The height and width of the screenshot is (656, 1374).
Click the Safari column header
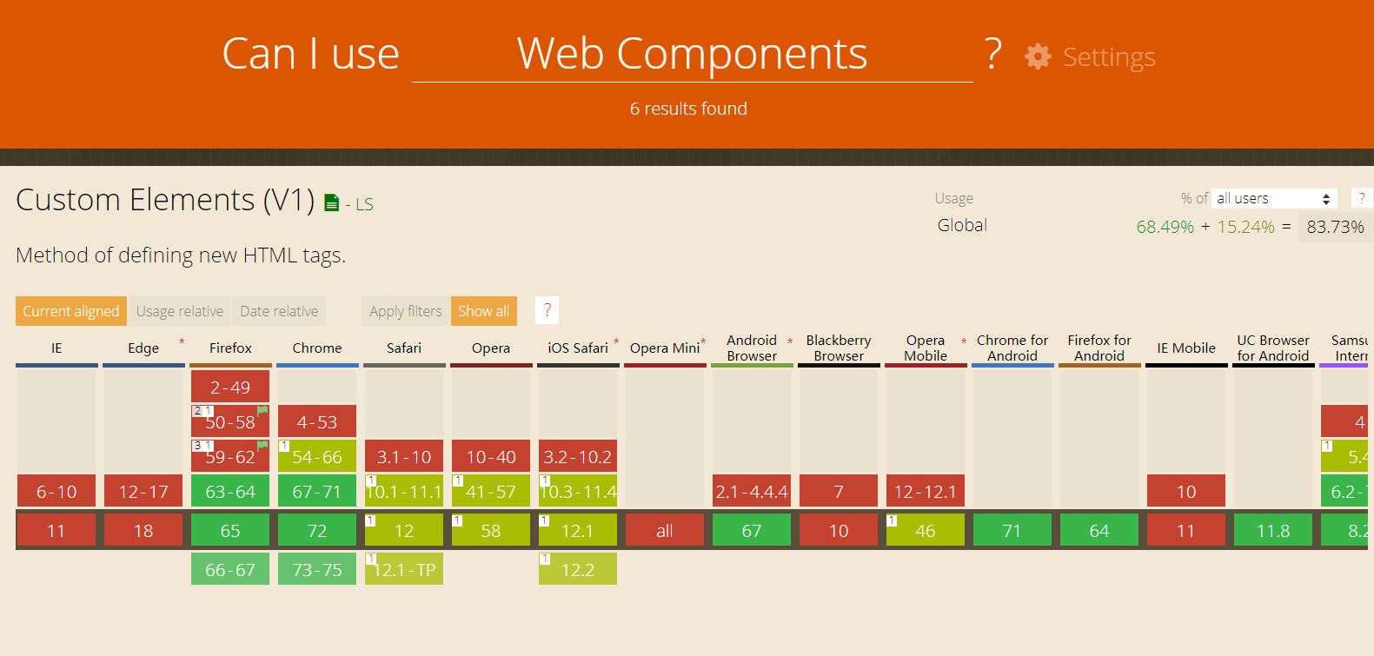tap(404, 348)
